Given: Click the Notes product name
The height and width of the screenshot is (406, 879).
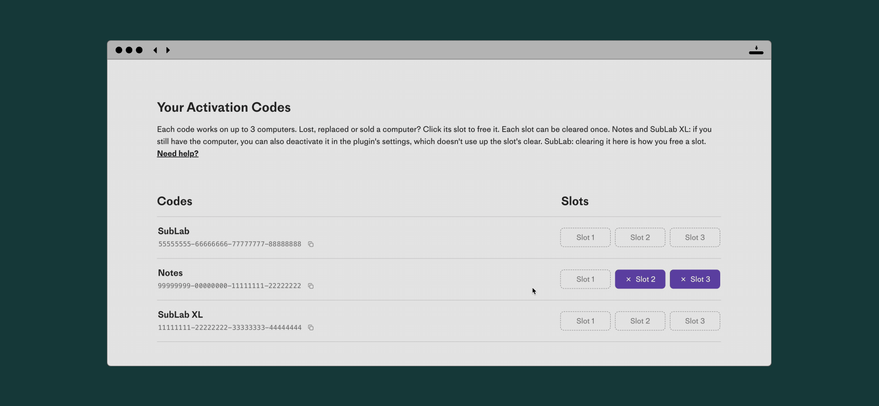Looking at the screenshot, I should pos(170,273).
